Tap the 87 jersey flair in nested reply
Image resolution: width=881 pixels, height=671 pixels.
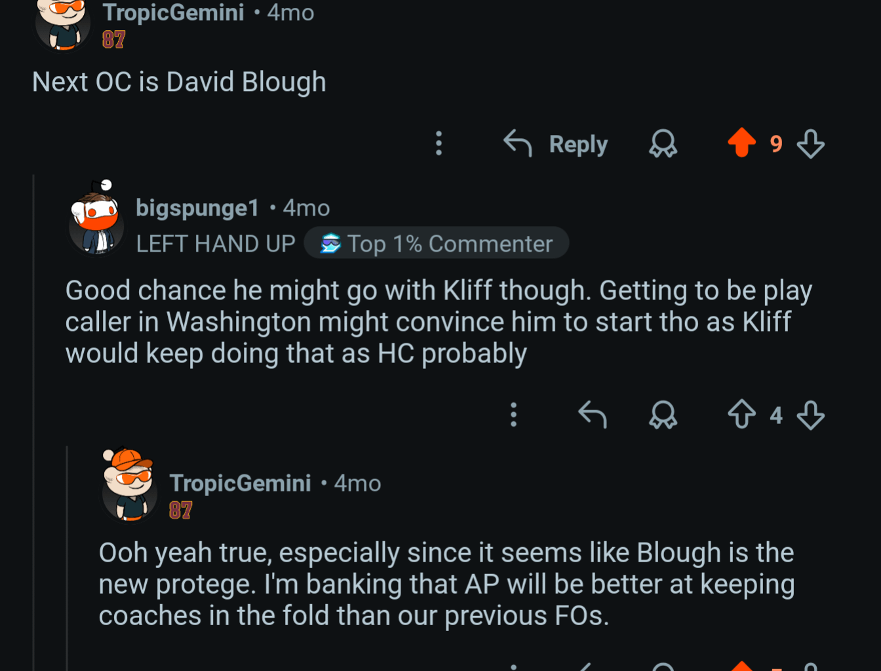(x=180, y=510)
